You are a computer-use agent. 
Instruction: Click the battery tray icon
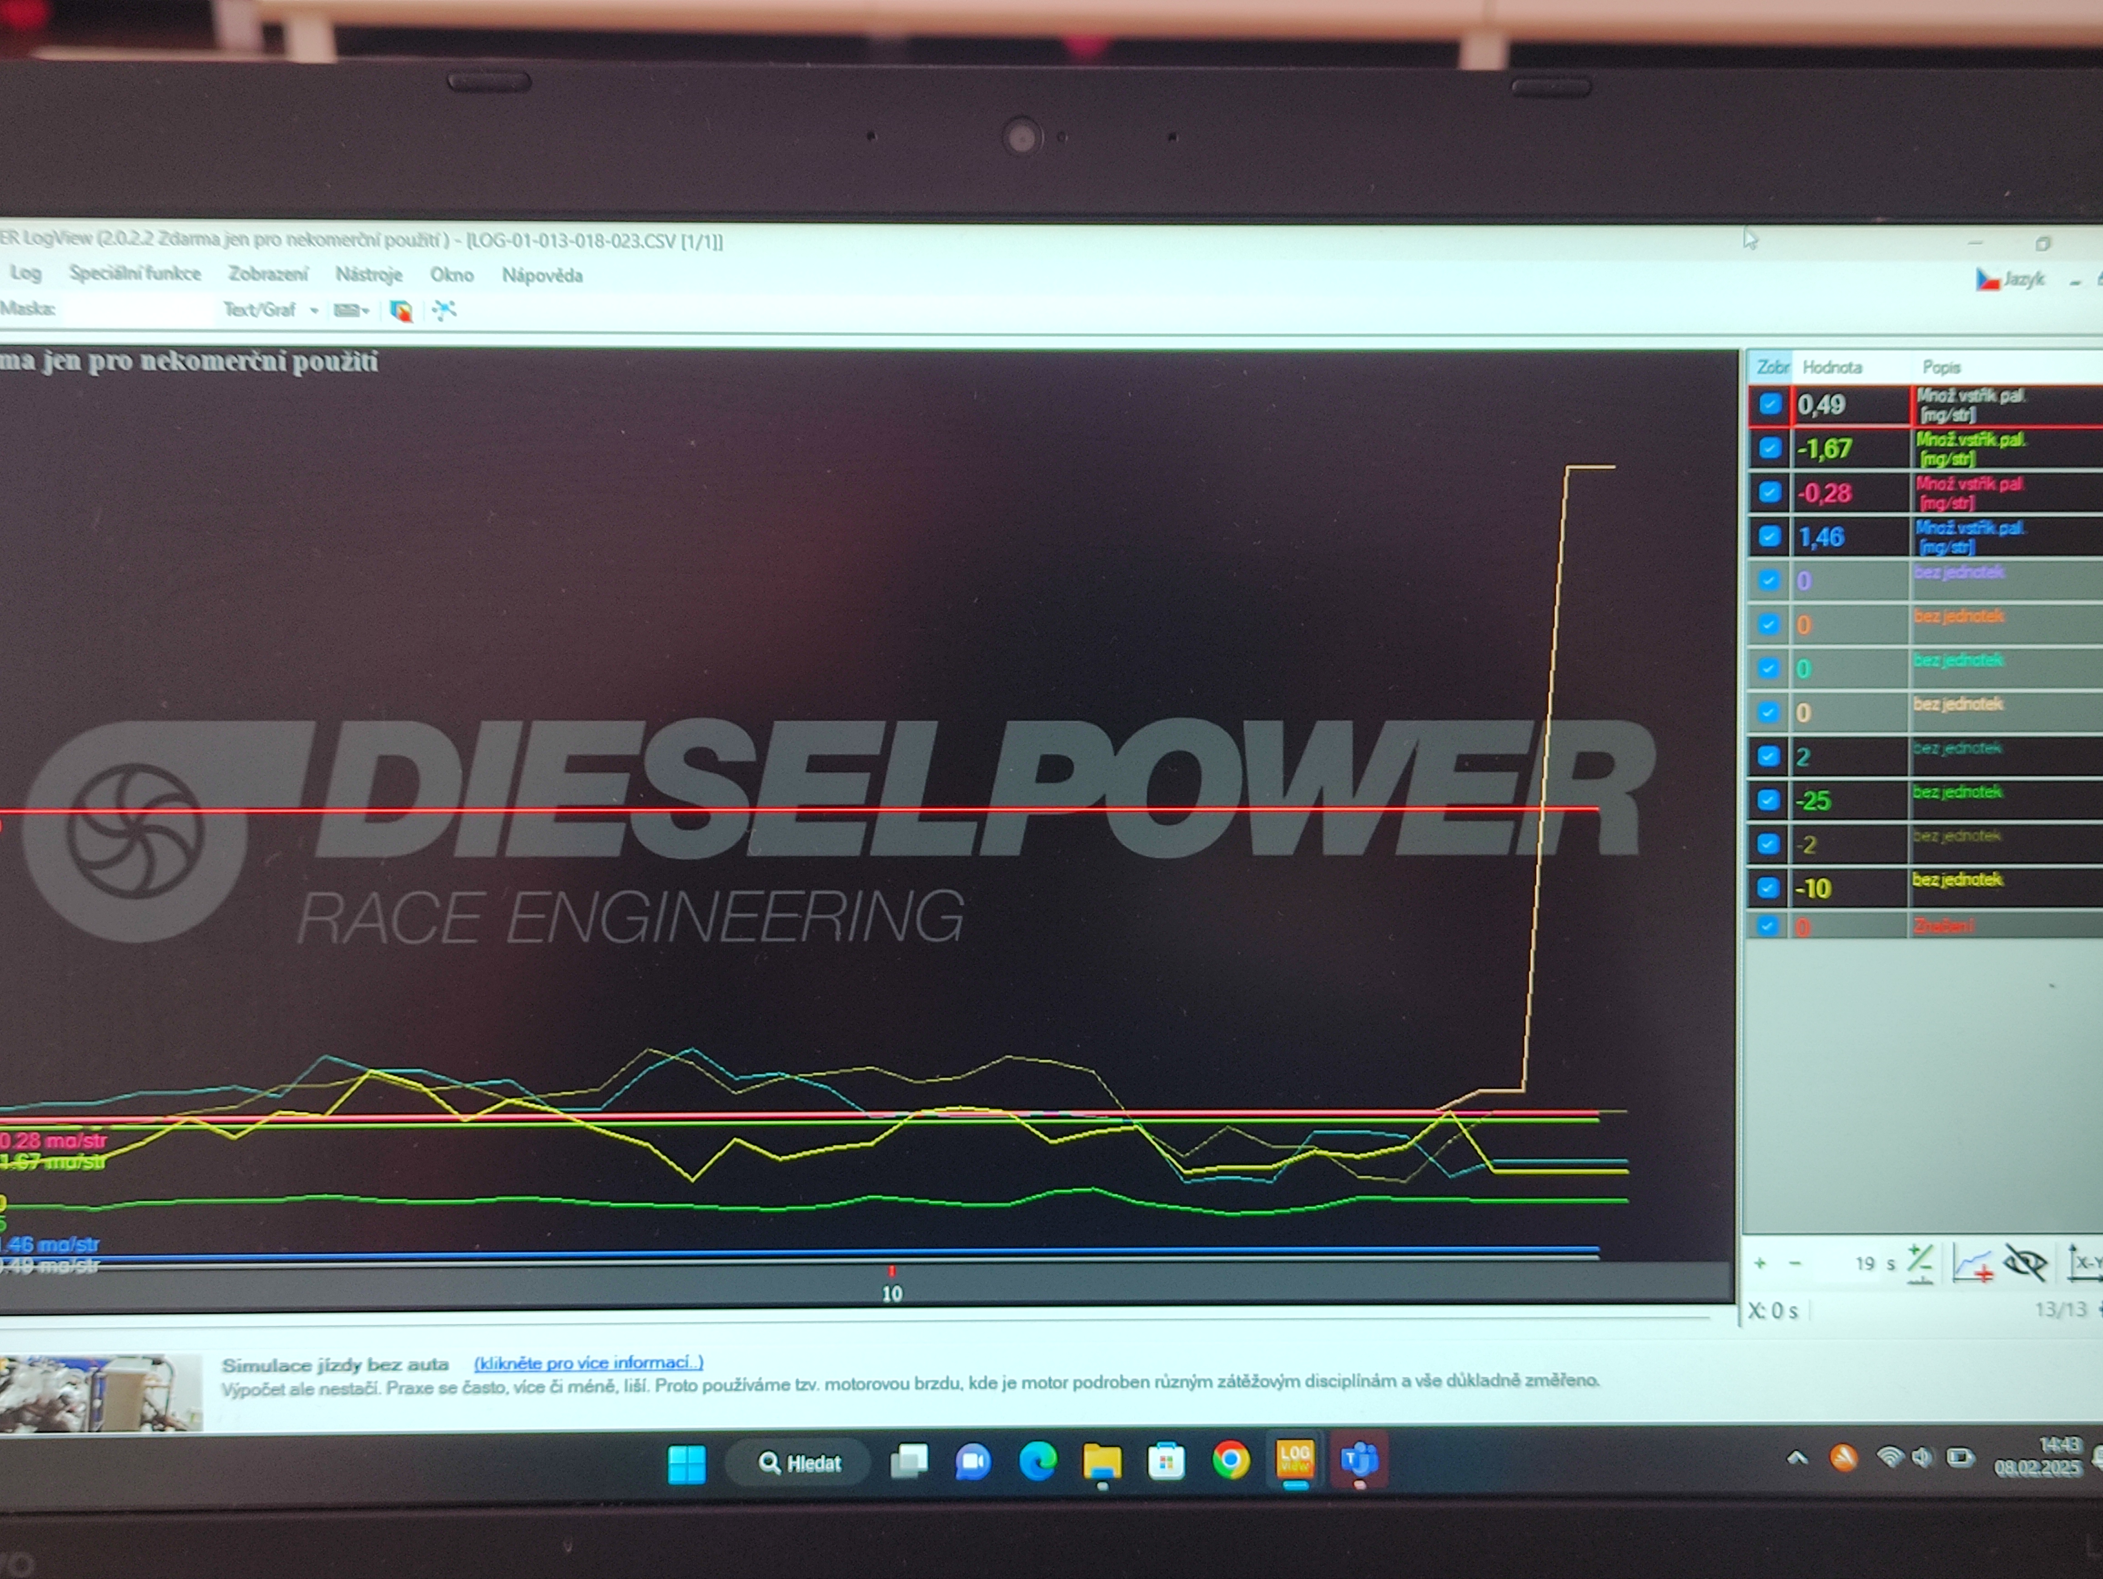click(1959, 1457)
